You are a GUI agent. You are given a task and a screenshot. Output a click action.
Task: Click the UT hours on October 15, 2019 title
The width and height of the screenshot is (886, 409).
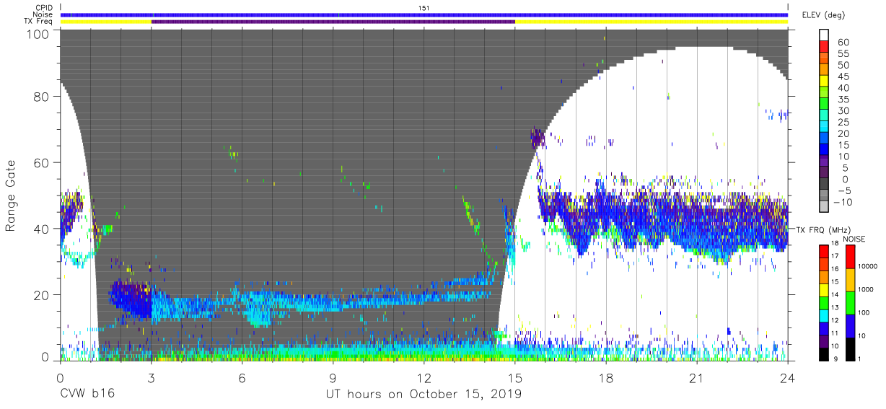424,394
